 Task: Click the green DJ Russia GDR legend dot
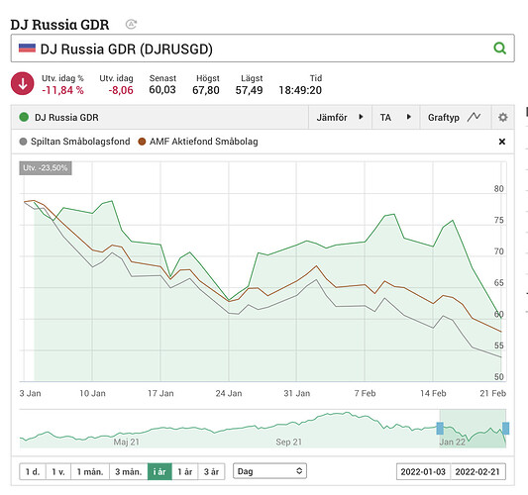coord(24,117)
